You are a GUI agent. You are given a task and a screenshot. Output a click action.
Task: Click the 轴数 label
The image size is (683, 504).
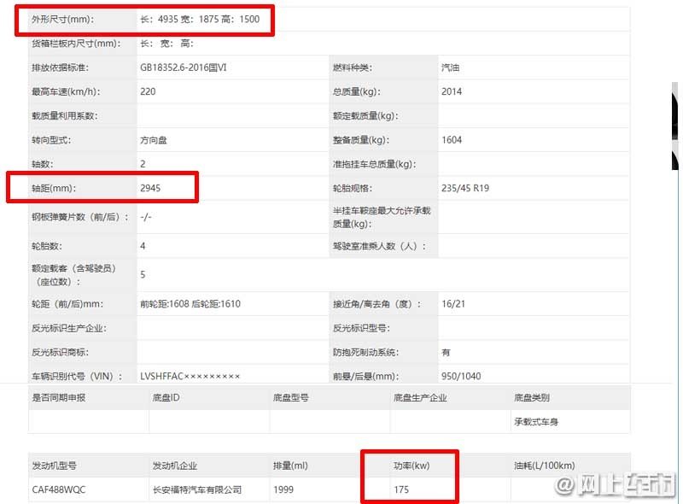click(x=42, y=164)
